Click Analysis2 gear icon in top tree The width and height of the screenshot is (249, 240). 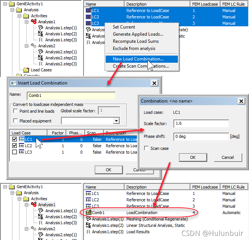[x=34, y=46]
